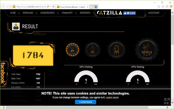Click the Catzilla certified badge
This screenshot has height=109, width=174.
coord(147,49)
